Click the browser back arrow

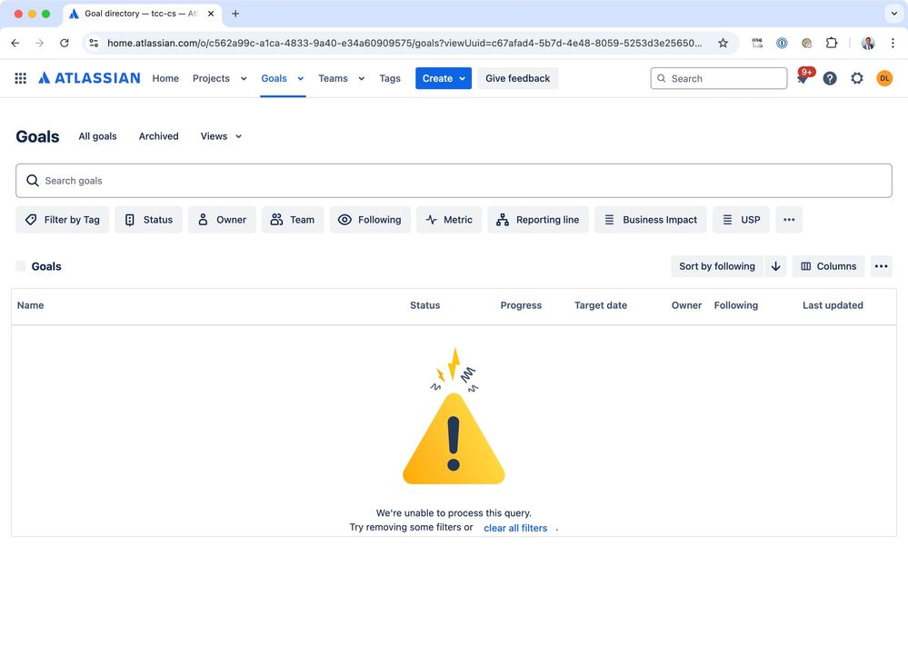pyautogui.click(x=15, y=43)
